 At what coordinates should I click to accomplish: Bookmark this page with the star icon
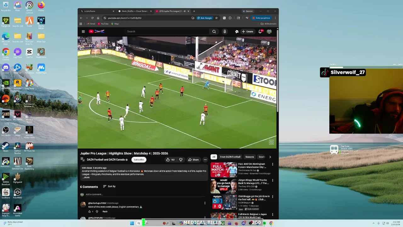216,18
